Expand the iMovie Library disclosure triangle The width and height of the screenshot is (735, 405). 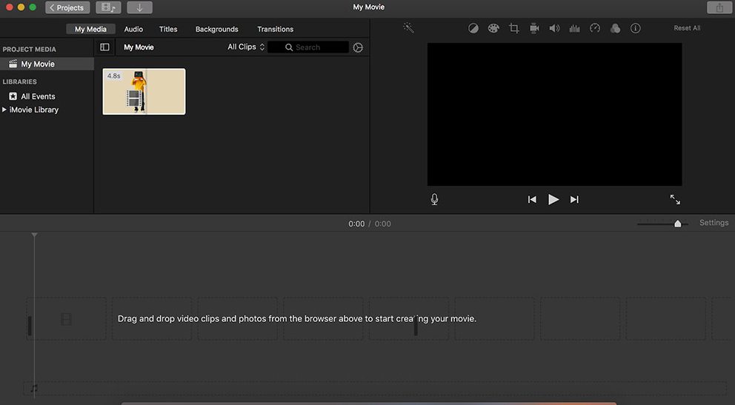click(4, 110)
